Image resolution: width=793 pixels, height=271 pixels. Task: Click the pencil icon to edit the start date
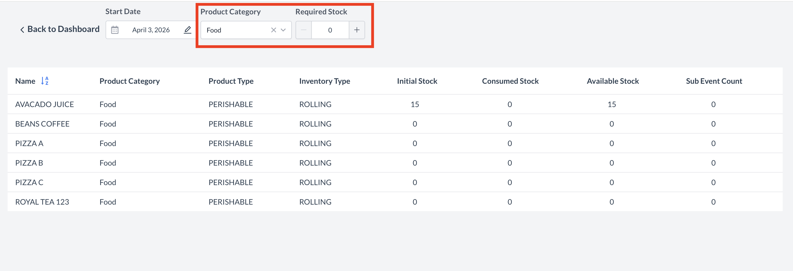[x=187, y=30]
